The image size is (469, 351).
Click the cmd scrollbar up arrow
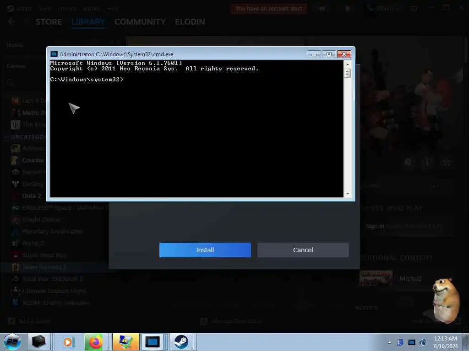click(x=347, y=64)
